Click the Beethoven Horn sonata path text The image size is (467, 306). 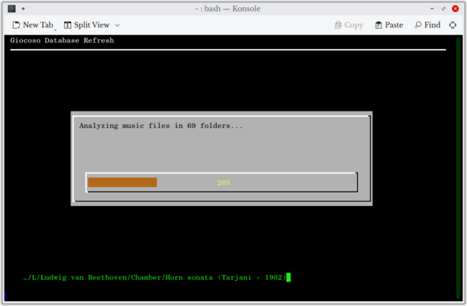click(x=154, y=277)
